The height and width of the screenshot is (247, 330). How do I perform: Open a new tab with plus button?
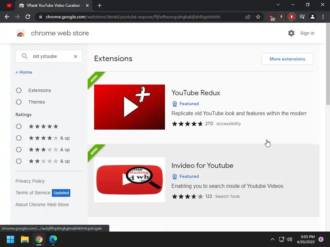[x=100, y=5]
